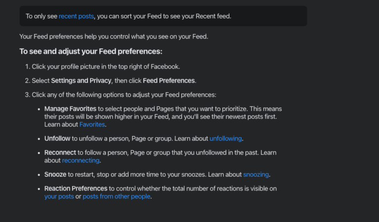Select the bold "Reaction Preferences" label
This screenshot has height=222, width=379.
tap(76, 188)
